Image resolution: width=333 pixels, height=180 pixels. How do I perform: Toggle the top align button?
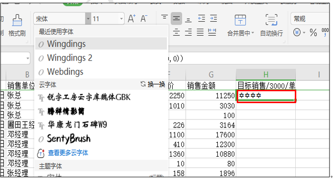point(164,17)
